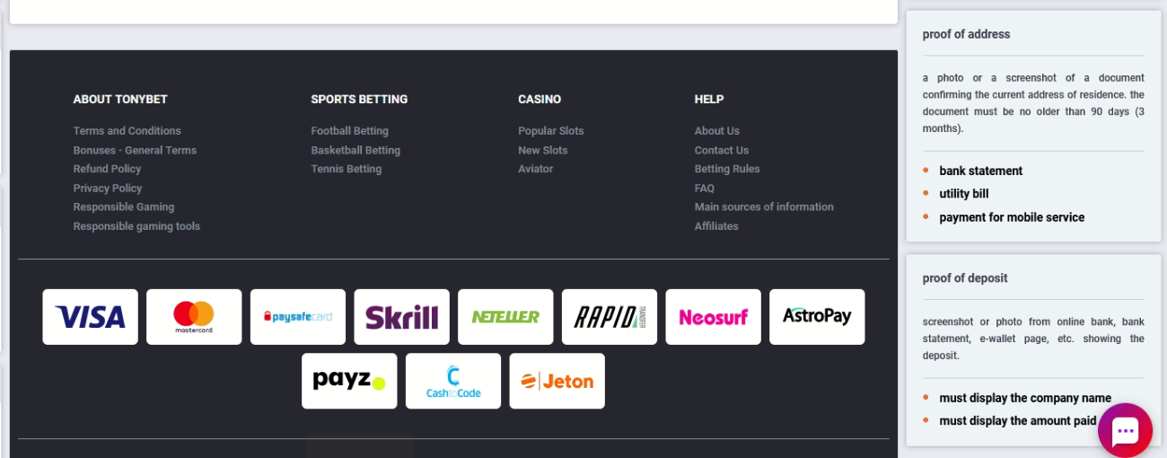1167x458 pixels.
Task: Visit the Contact Us page
Action: click(721, 150)
